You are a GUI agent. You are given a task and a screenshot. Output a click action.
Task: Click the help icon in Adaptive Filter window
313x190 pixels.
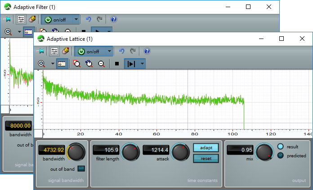pyautogui.click(x=113, y=19)
